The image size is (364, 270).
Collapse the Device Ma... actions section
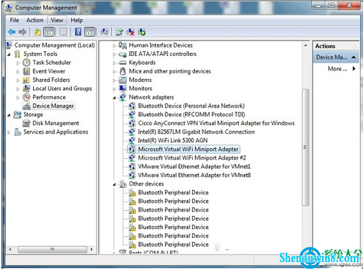353,57
